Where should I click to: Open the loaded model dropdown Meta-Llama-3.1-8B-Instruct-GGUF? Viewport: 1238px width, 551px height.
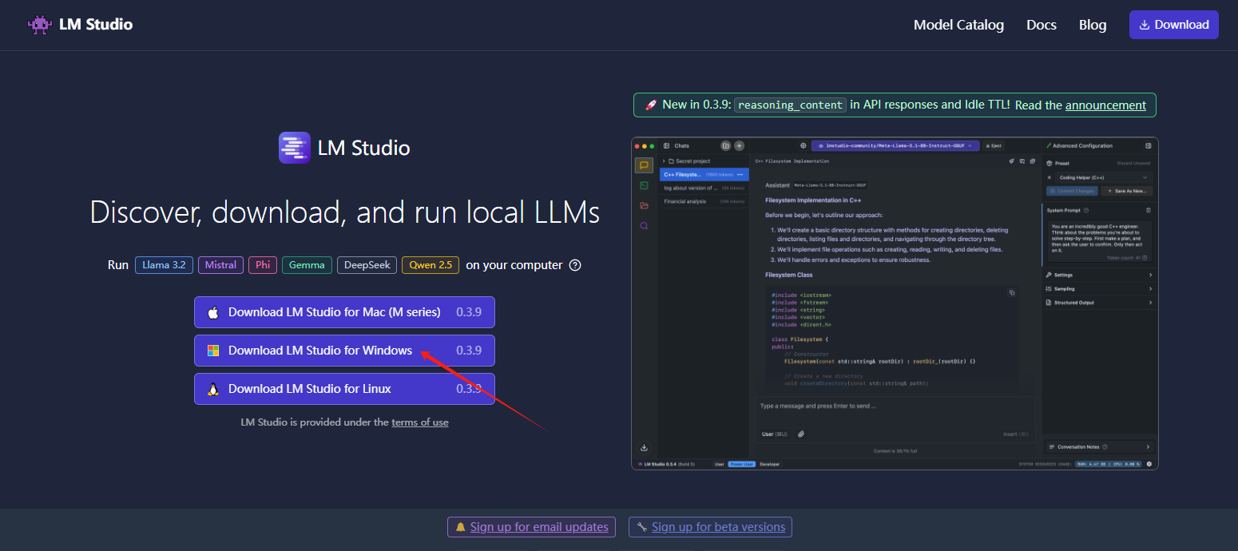pos(895,146)
